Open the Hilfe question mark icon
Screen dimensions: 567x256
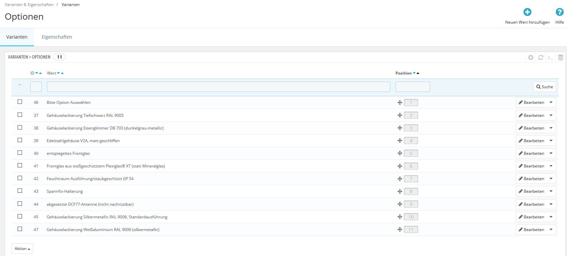[x=560, y=12]
